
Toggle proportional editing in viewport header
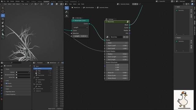click(41, 4)
